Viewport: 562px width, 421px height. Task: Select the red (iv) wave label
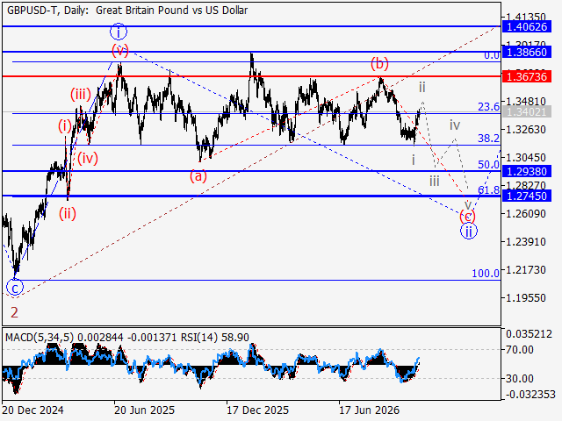click(x=88, y=158)
